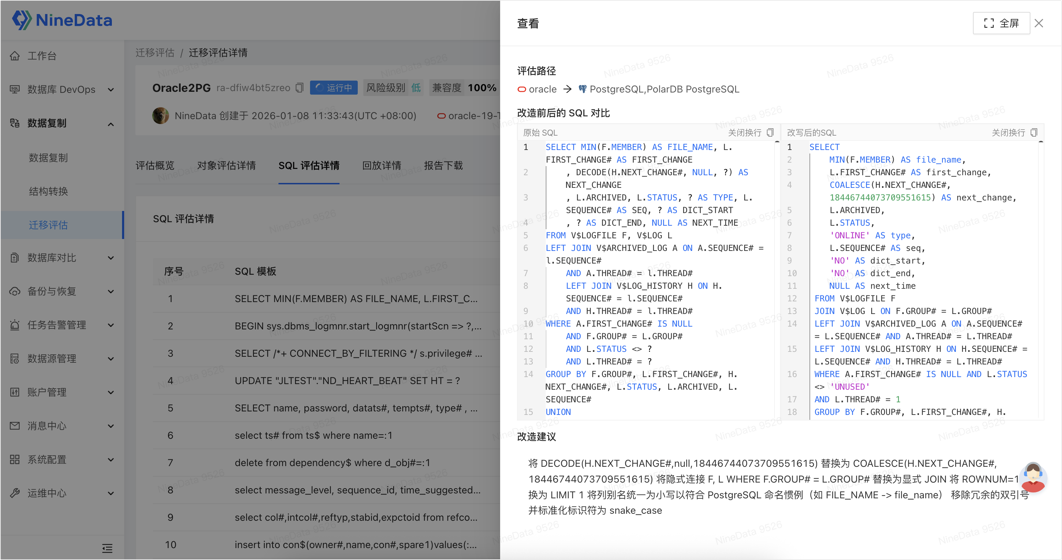This screenshot has height=560, width=1062.
Task: Click the PostgreSQL elephant icon in 评估路径
Action: click(x=583, y=89)
